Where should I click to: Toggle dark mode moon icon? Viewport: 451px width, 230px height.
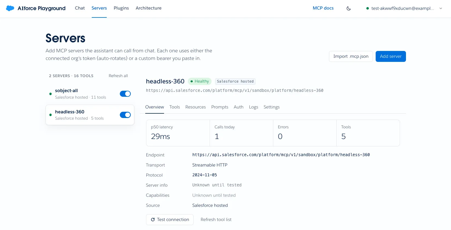pyautogui.click(x=349, y=8)
